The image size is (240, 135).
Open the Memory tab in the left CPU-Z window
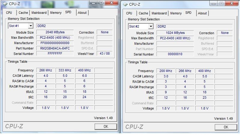pos(56,13)
